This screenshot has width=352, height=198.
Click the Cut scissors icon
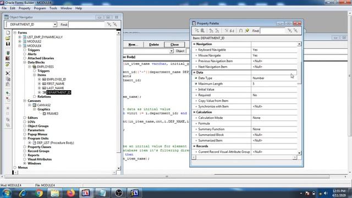(x=8, y=73)
